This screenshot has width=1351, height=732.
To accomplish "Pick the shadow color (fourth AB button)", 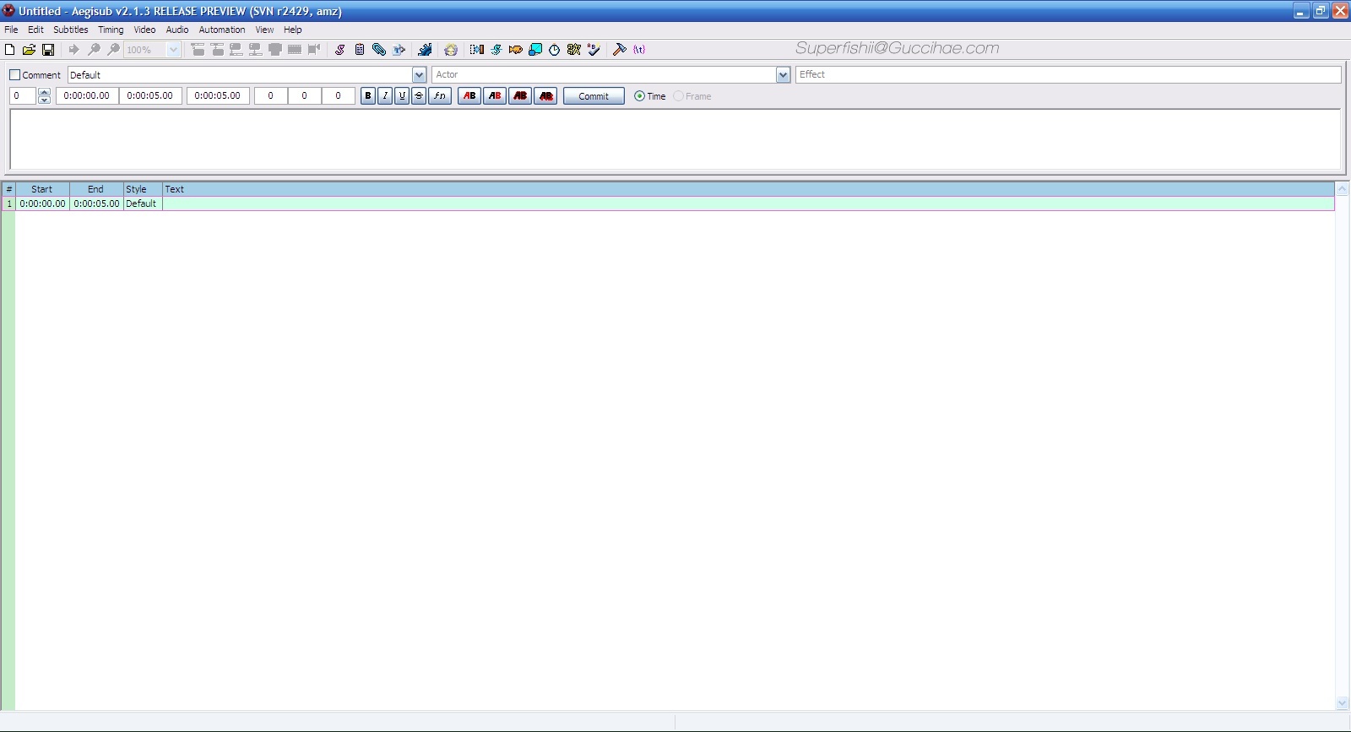I will pyautogui.click(x=545, y=96).
